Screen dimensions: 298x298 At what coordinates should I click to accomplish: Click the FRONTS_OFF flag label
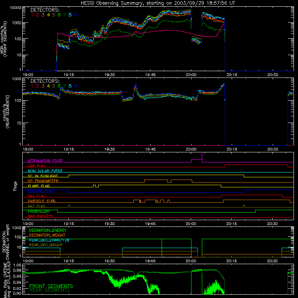coord(39,211)
